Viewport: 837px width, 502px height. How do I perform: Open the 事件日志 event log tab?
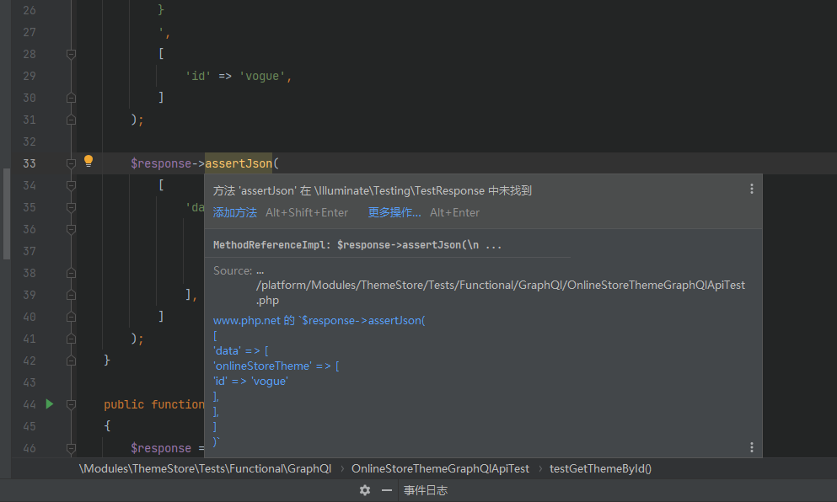click(425, 490)
